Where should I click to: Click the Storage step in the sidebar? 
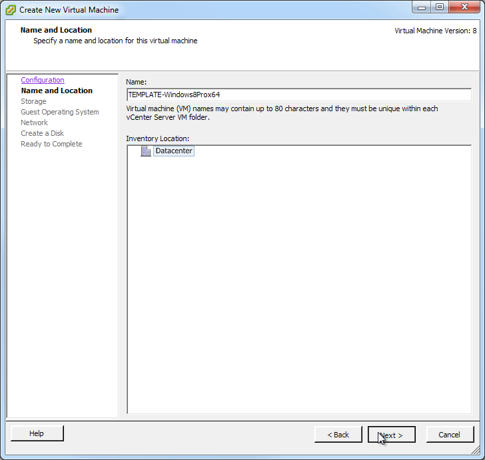33,101
